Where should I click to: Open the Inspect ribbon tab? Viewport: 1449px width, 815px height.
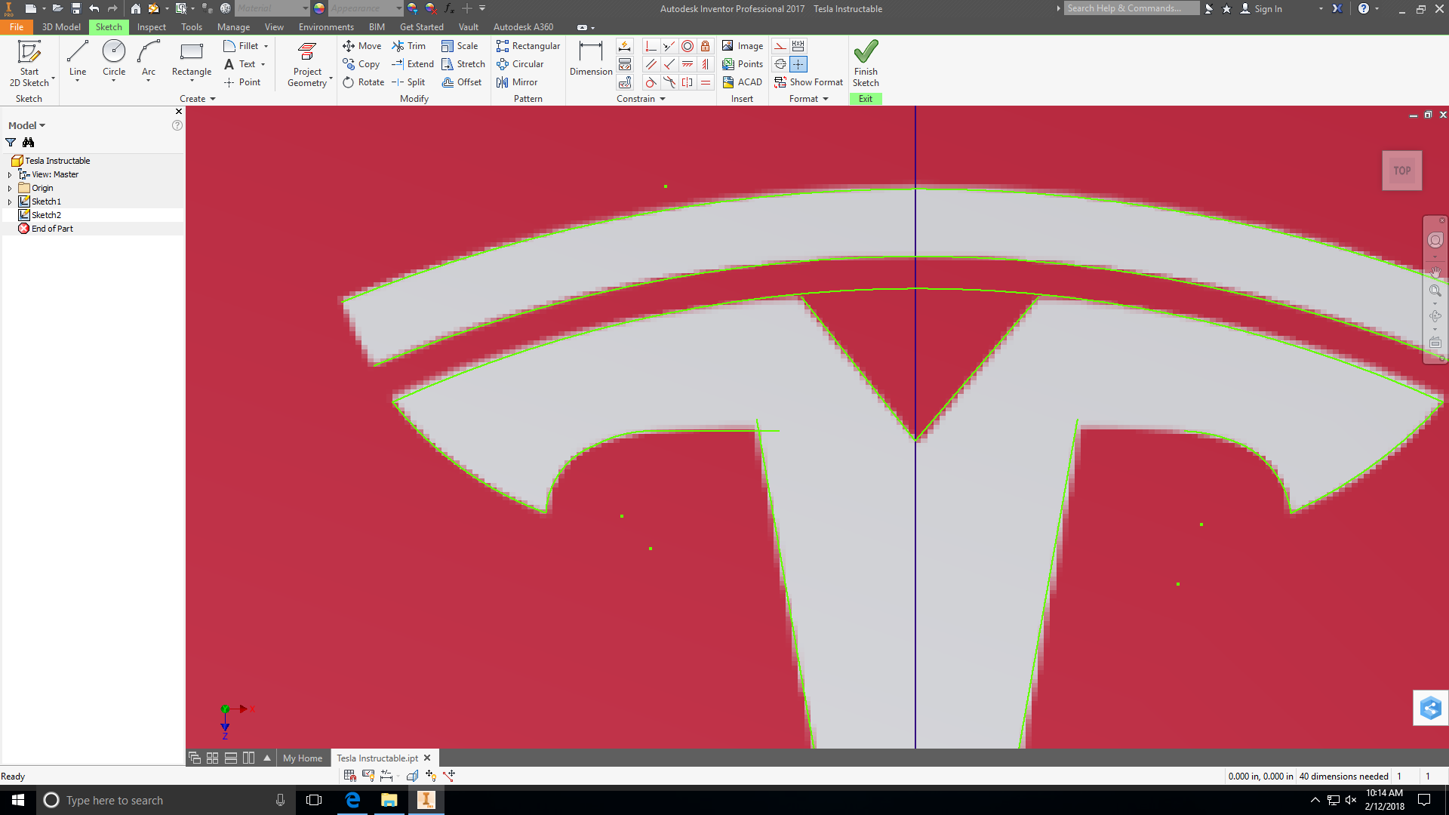[151, 26]
